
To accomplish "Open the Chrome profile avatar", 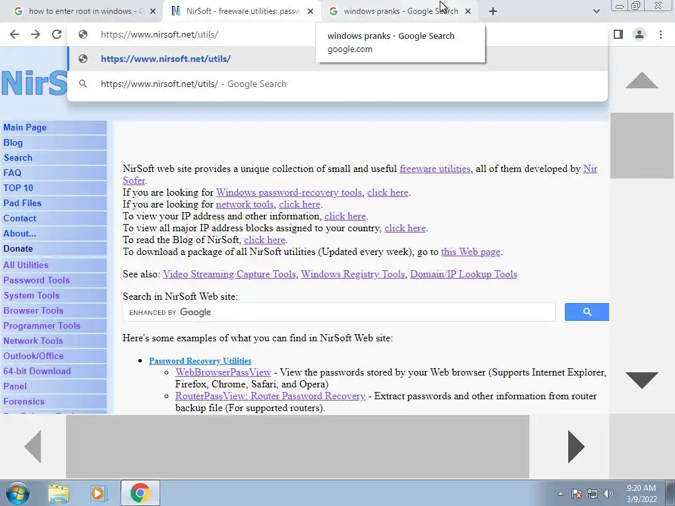I will coord(639,34).
